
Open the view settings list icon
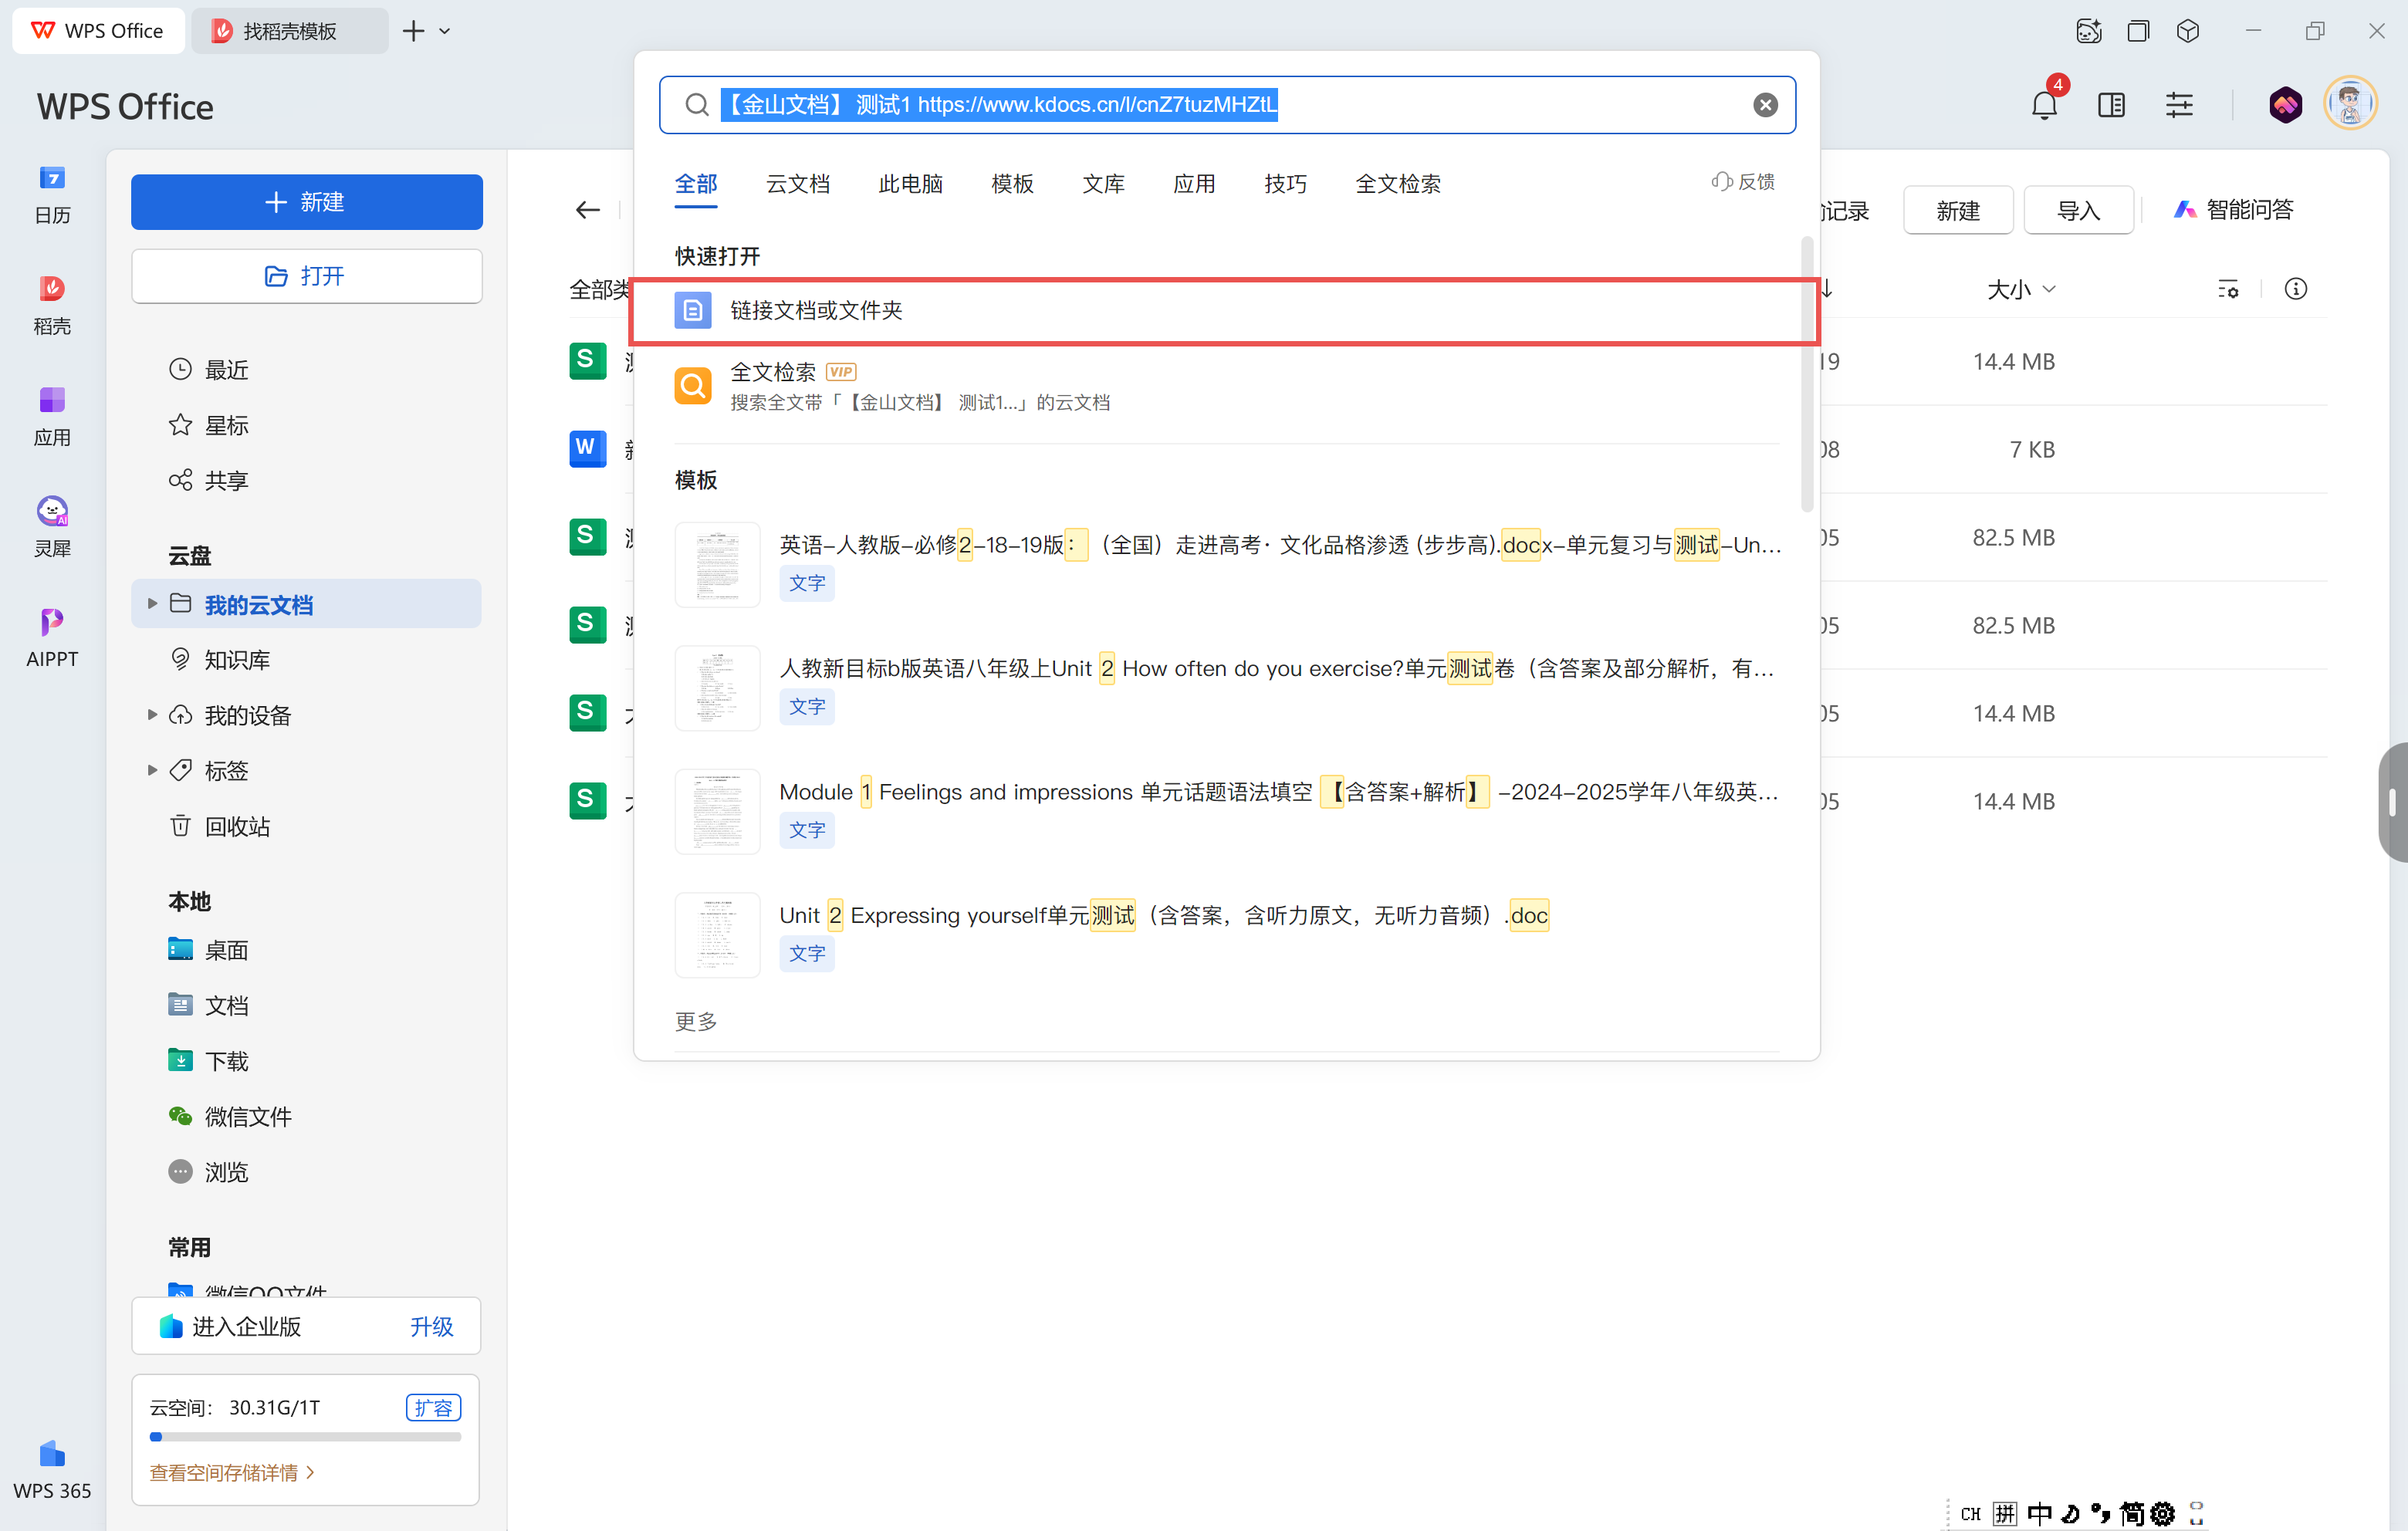[x=2228, y=289]
